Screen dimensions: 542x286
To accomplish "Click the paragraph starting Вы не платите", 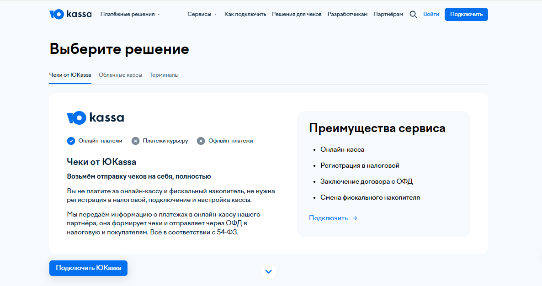I will tap(171, 196).
